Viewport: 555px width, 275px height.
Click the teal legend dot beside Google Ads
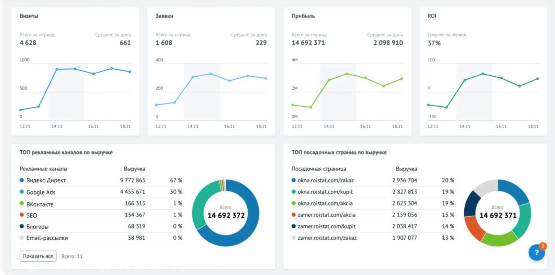coord(22,192)
